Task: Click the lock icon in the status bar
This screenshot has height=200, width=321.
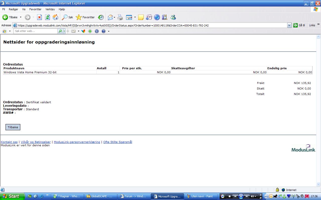Action: [277, 190]
